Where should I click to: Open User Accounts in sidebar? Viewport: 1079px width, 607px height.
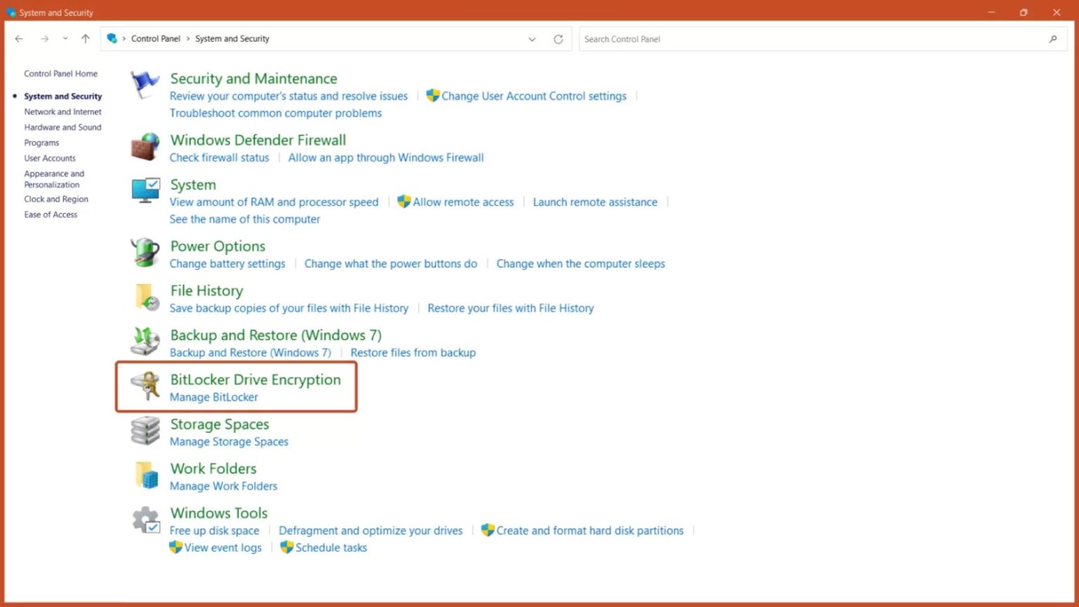point(50,158)
